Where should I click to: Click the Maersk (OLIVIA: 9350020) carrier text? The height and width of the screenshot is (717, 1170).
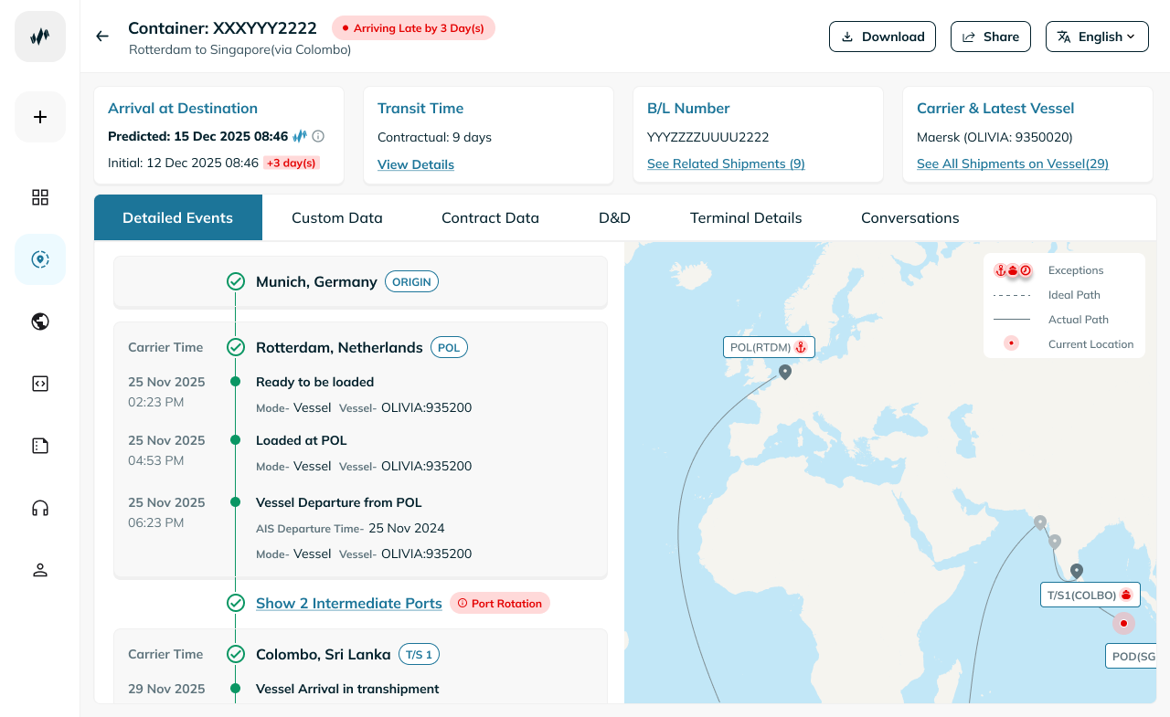[994, 137]
